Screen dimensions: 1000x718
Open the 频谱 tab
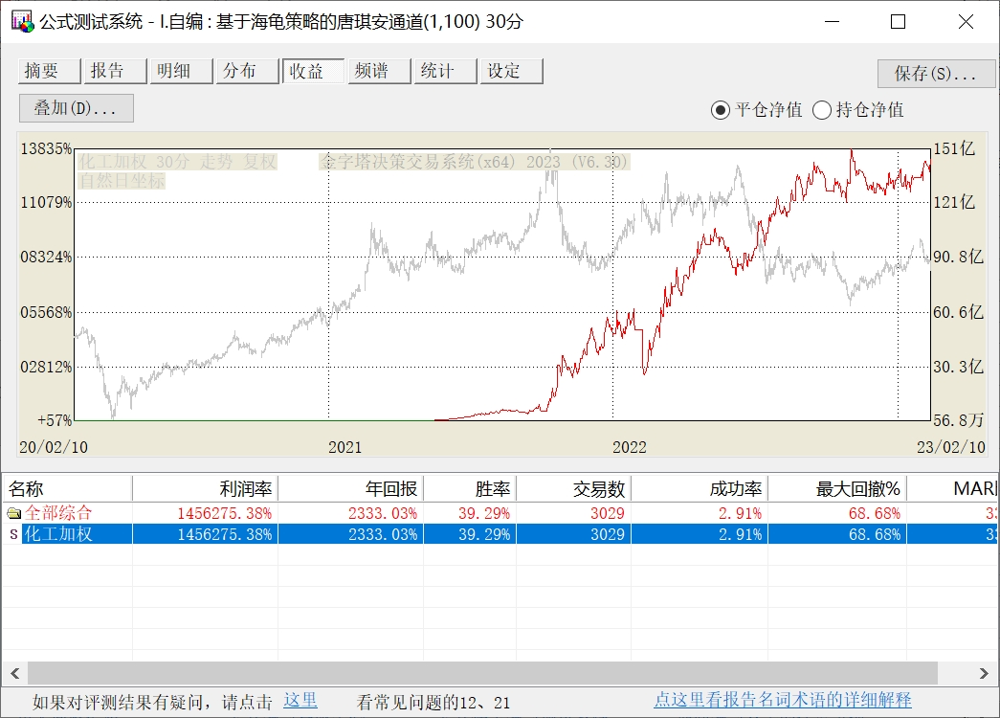pyautogui.click(x=379, y=71)
